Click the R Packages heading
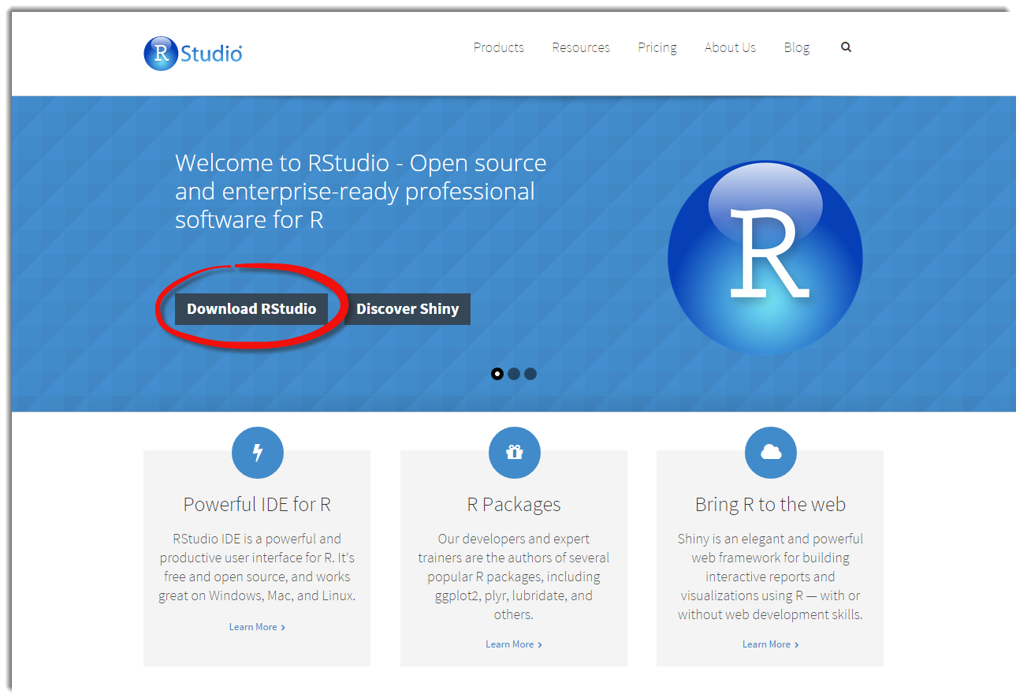The height and width of the screenshot is (698, 1016). [514, 505]
